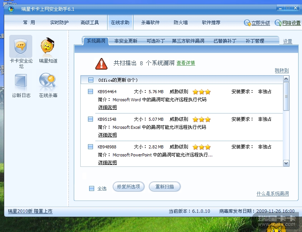Open 详细说明 link under KB954464
The height and width of the screenshot is (232, 302).
click(108, 107)
